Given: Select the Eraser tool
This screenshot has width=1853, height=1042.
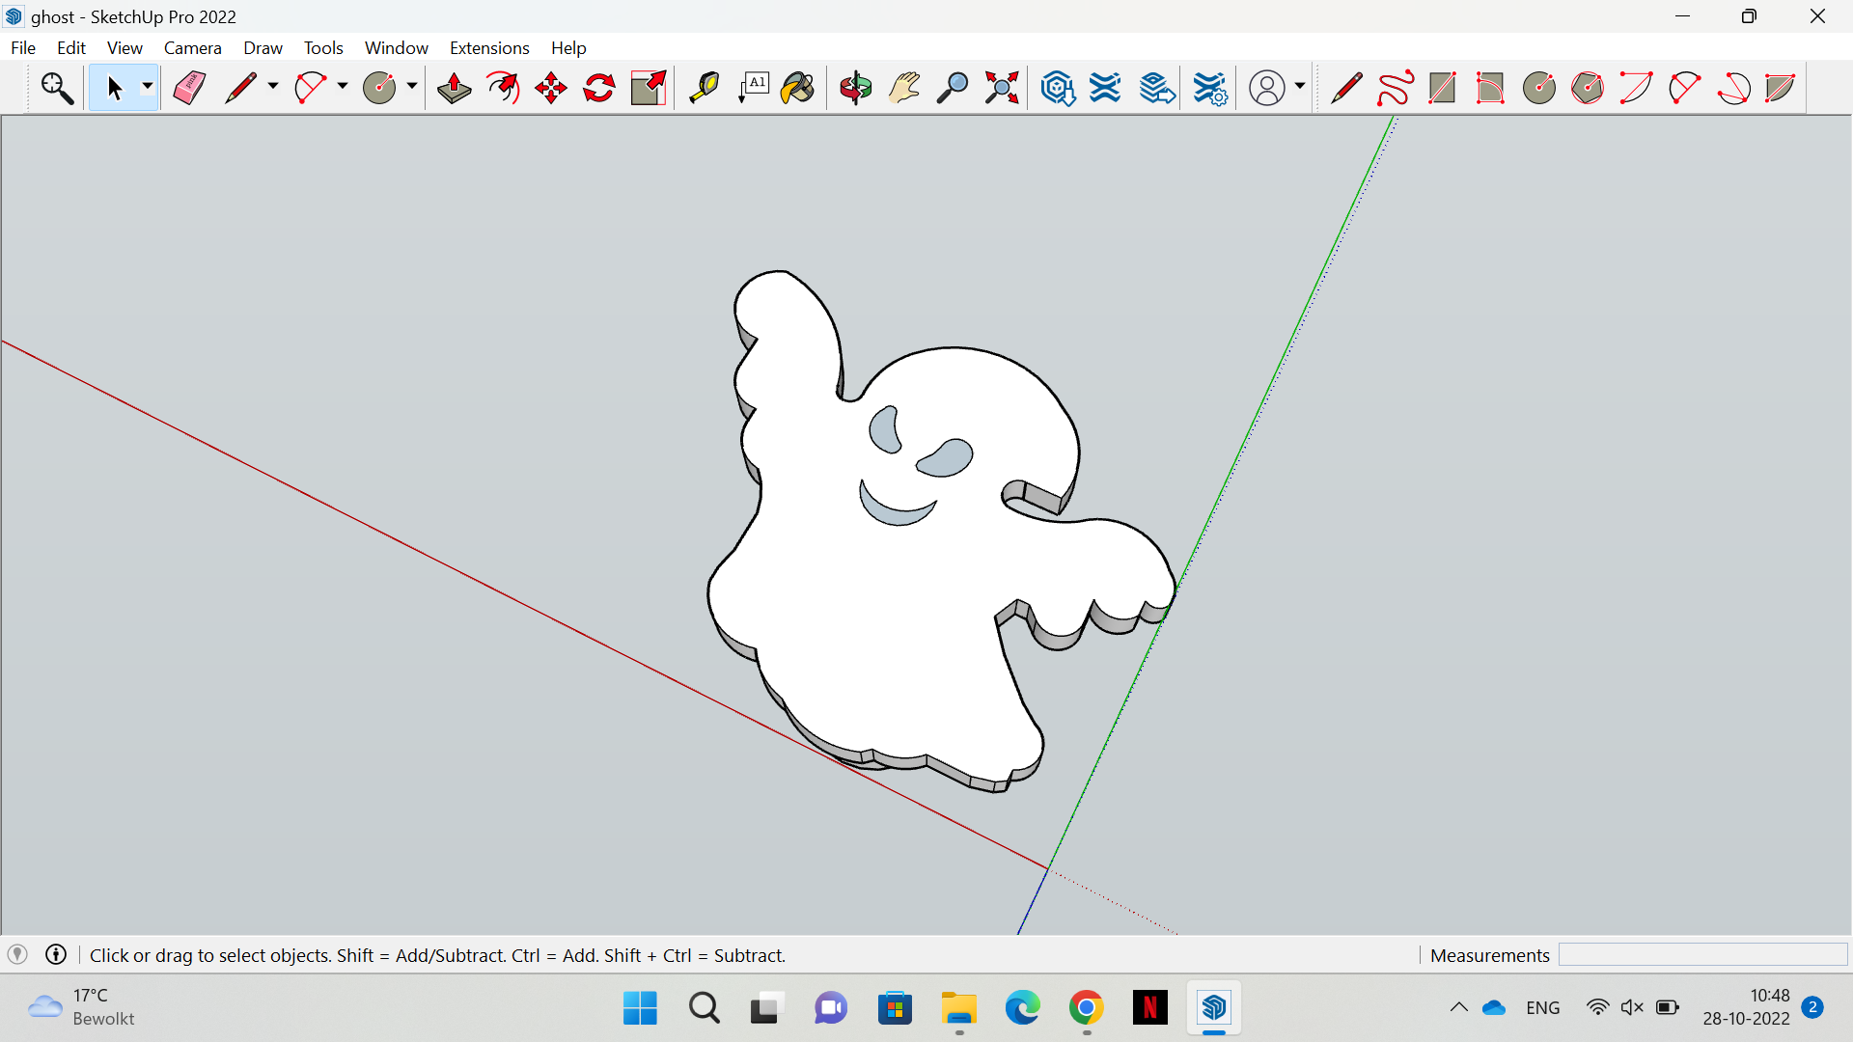Looking at the screenshot, I should (189, 88).
